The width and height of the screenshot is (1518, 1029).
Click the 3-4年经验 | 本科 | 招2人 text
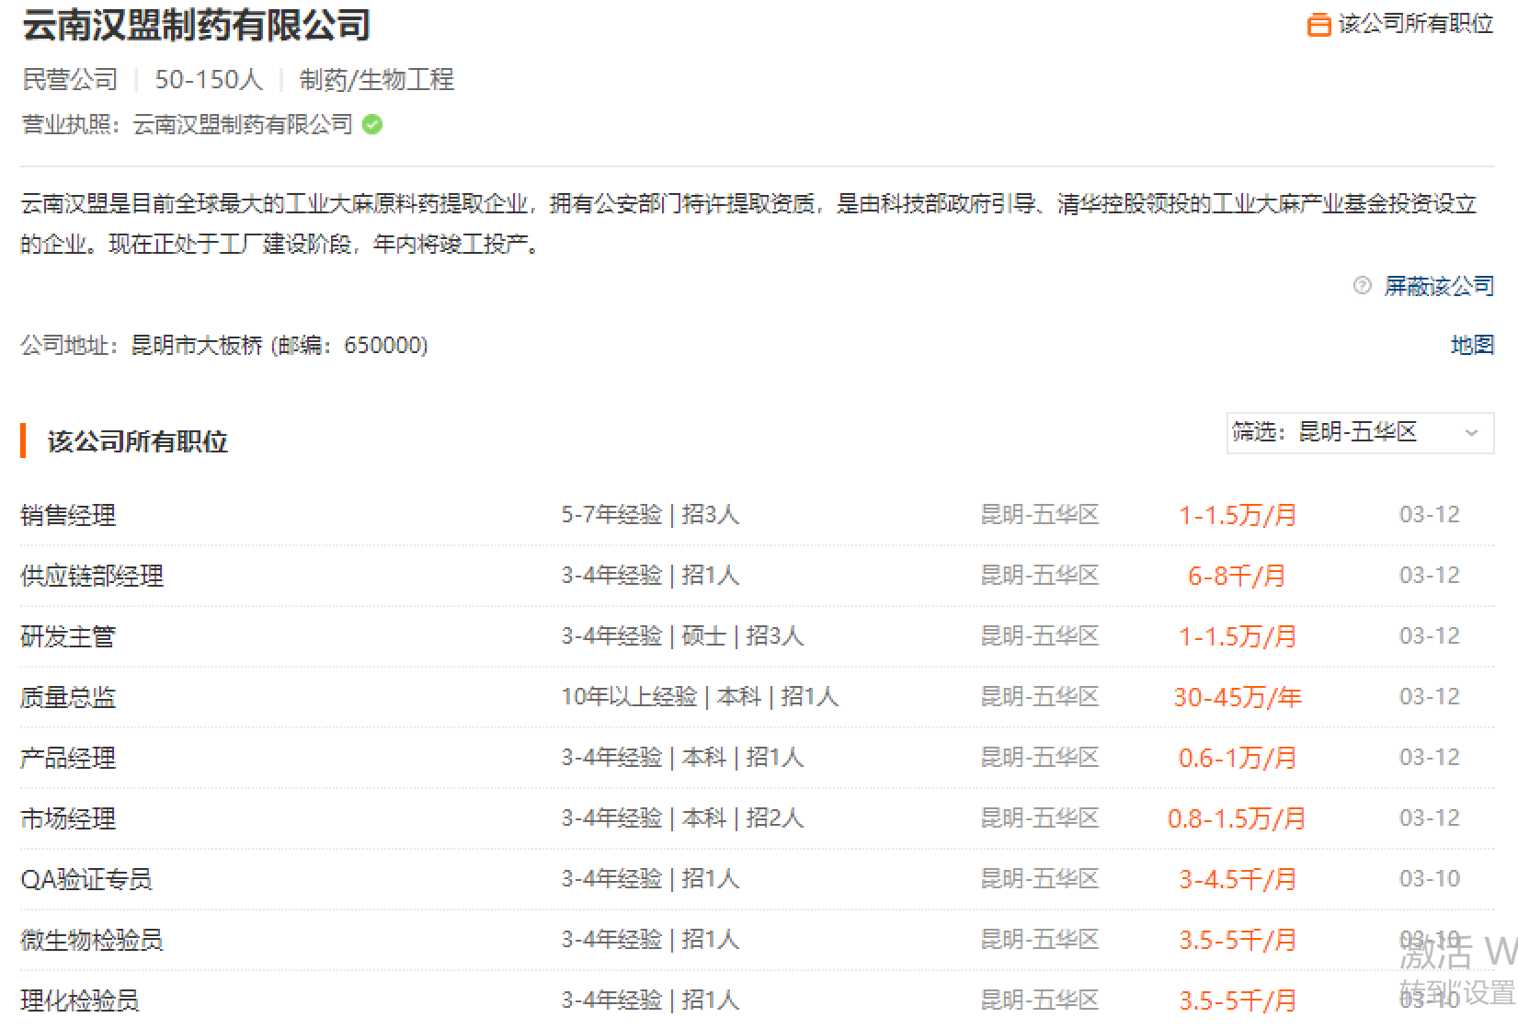pyautogui.click(x=682, y=818)
